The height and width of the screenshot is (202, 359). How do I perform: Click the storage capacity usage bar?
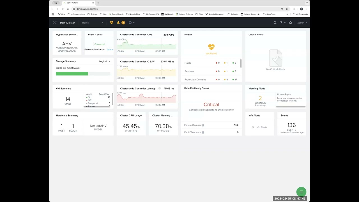83,74
